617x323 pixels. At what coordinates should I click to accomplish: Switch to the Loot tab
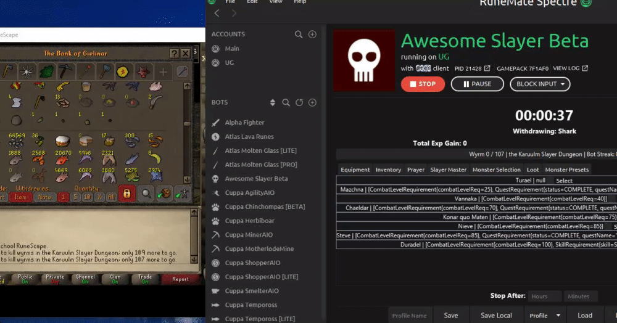pos(533,170)
